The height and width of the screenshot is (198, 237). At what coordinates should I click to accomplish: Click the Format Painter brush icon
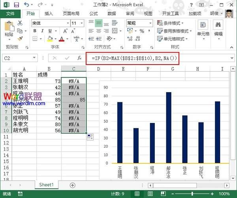point(20,39)
